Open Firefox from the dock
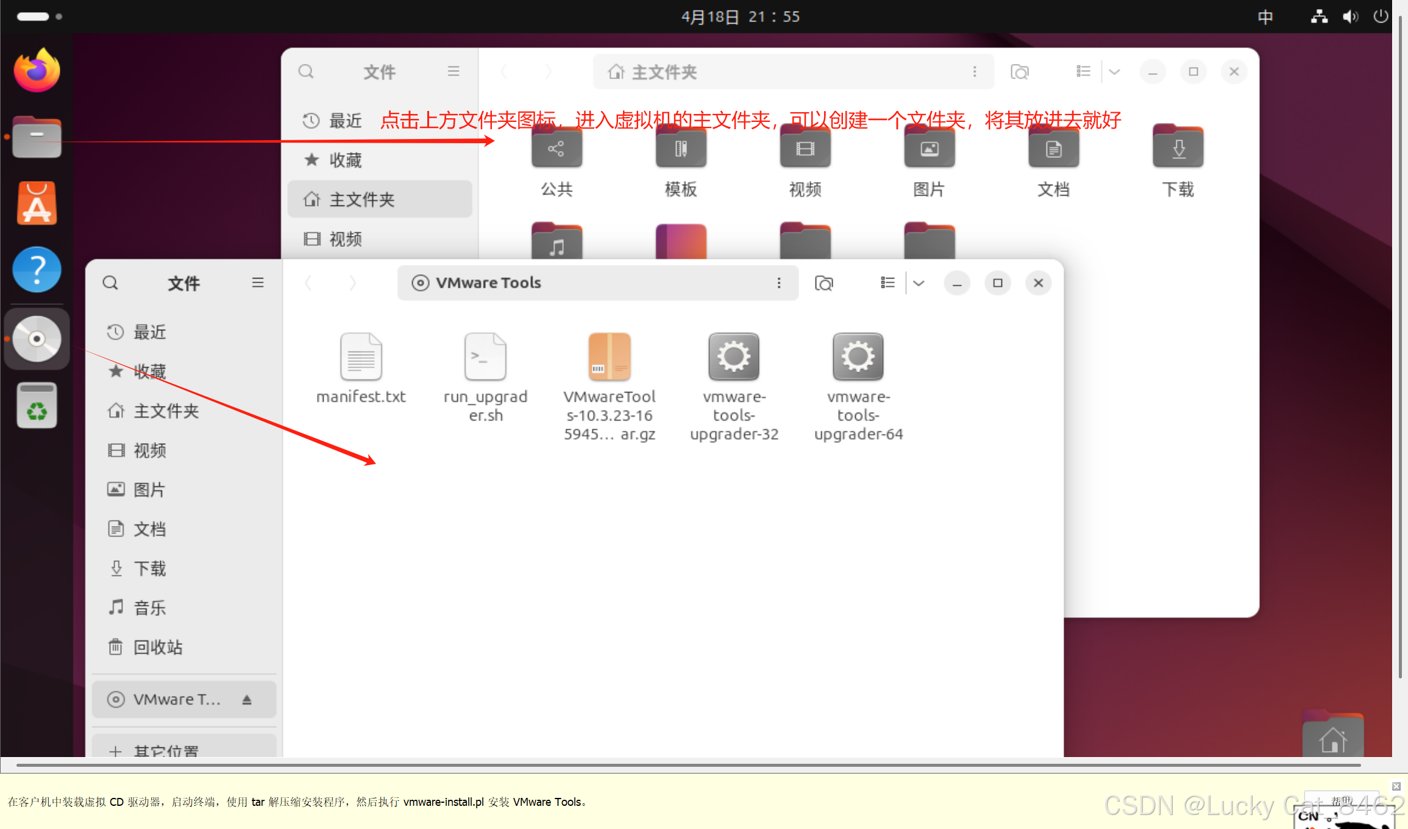This screenshot has width=1408, height=829. coord(37,70)
